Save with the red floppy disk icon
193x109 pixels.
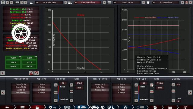click(x=187, y=2)
